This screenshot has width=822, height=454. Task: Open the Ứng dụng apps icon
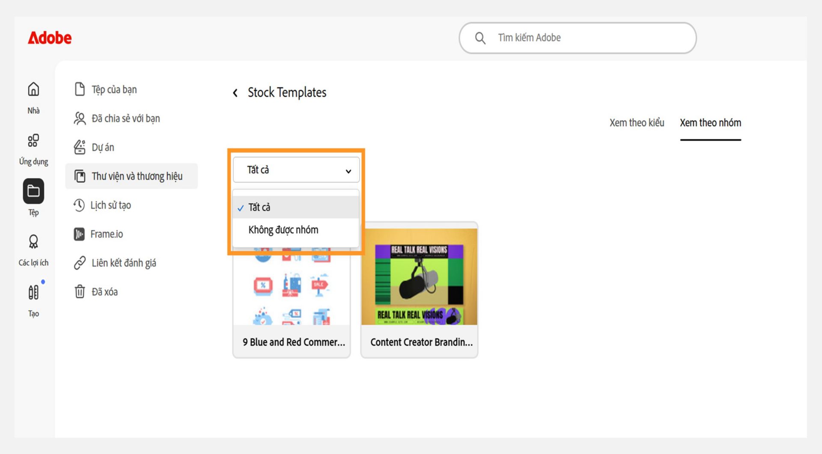click(x=33, y=140)
